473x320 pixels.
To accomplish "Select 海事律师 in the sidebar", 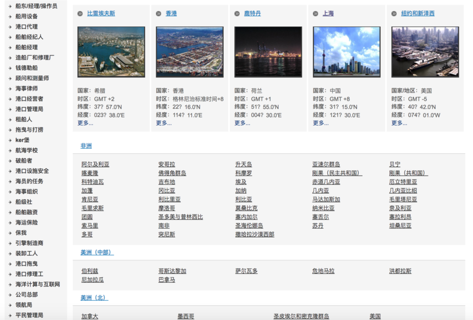I will [26, 88].
